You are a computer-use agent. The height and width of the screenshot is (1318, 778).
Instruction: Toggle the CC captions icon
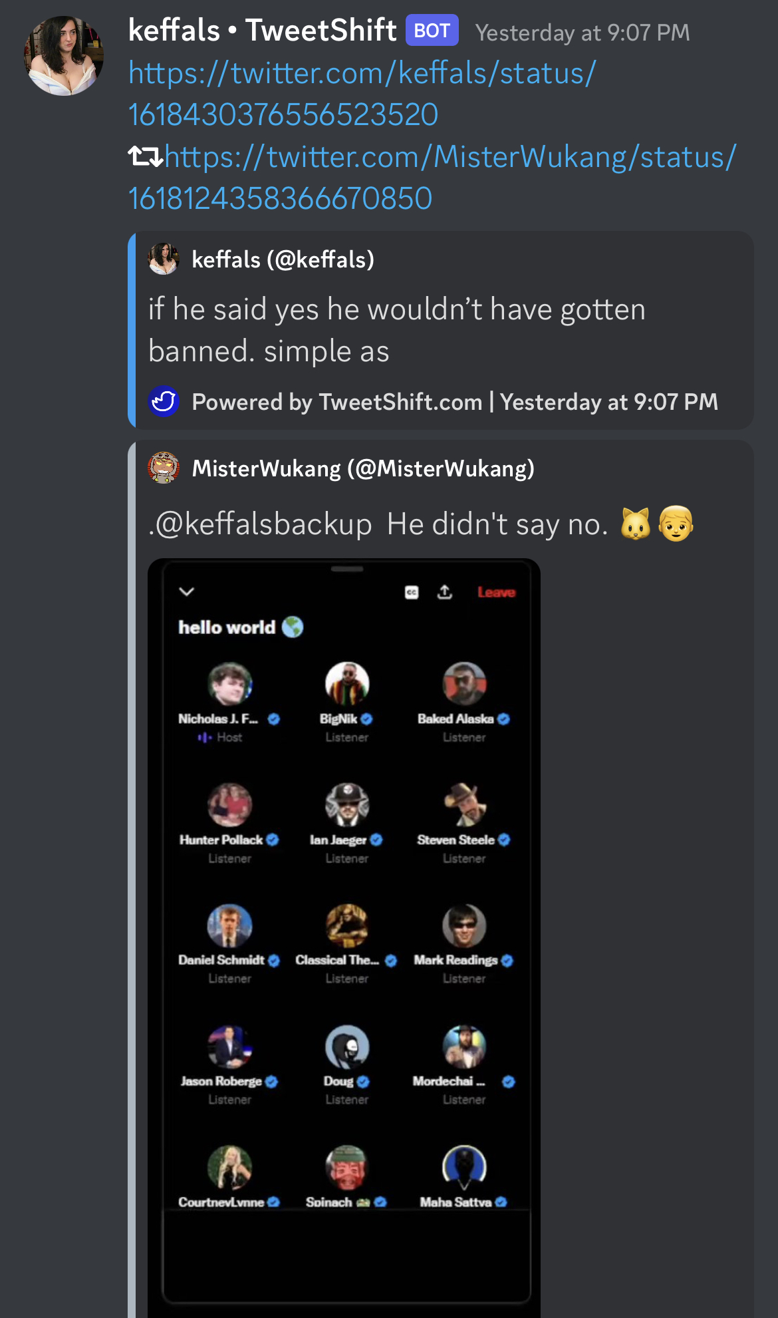pos(412,592)
